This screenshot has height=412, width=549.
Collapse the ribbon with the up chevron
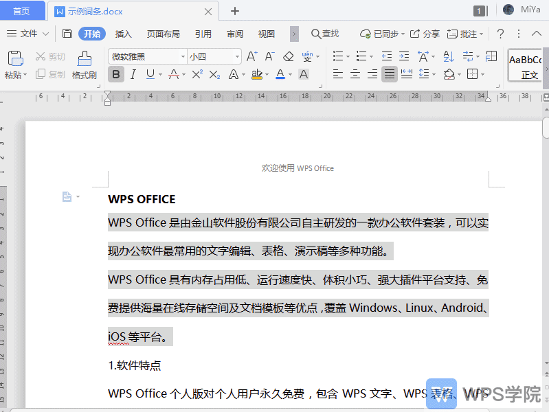[x=537, y=34]
